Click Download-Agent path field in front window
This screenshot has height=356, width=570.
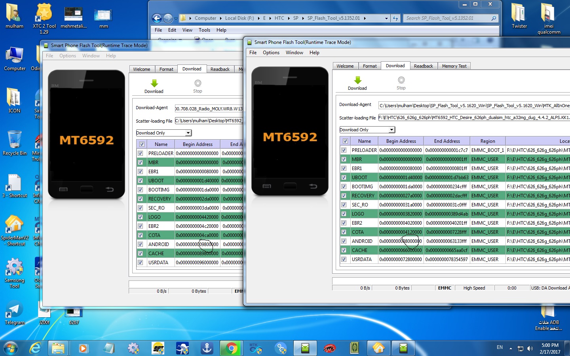point(474,106)
